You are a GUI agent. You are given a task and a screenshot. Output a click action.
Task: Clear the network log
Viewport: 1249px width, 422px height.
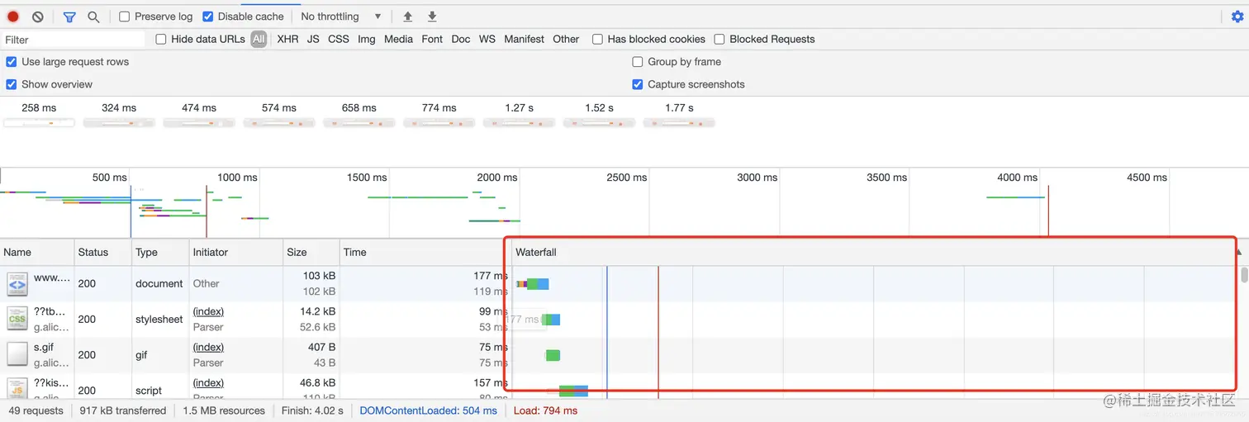pyautogui.click(x=38, y=17)
